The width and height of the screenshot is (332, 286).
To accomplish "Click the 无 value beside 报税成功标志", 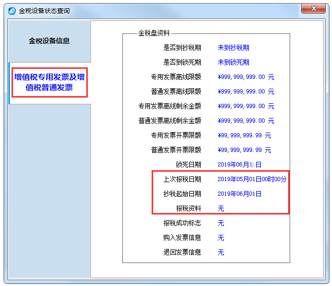I will pos(221,223).
